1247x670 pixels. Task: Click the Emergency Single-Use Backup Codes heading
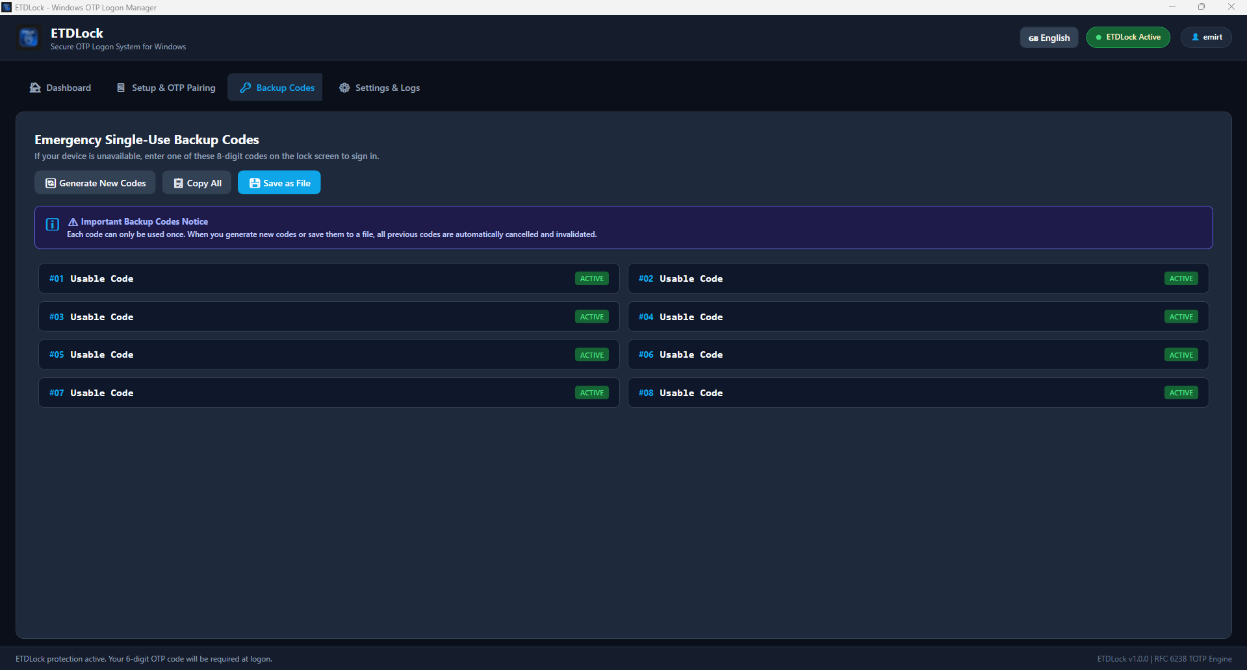pyautogui.click(x=147, y=140)
